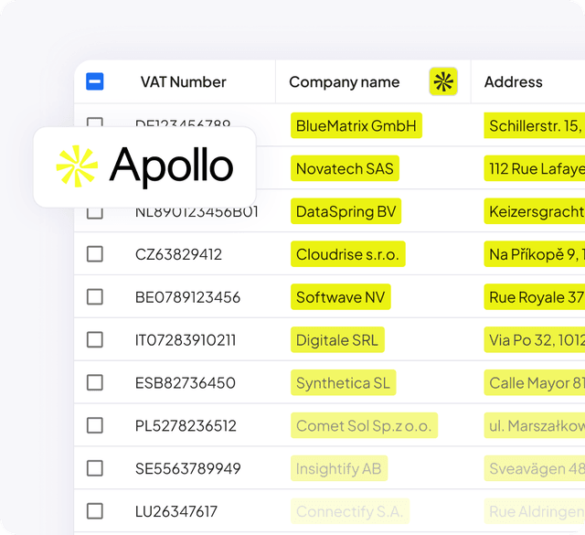The width and height of the screenshot is (585, 535).
Task: Select VAT number LU26347617
Action: 176,511
